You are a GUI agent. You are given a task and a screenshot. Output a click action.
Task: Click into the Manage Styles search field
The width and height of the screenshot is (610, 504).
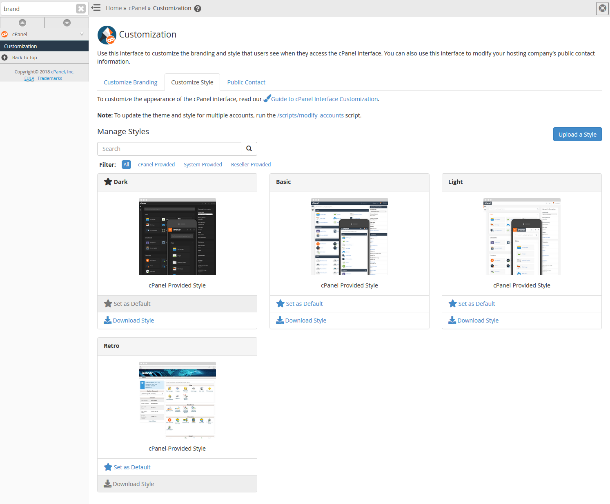(x=169, y=149)
